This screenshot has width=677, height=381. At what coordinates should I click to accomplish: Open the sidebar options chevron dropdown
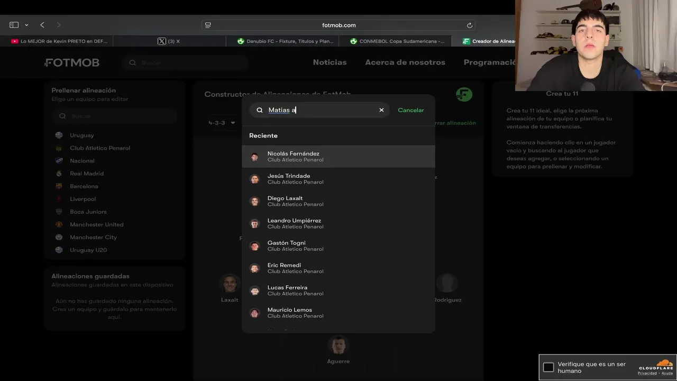point(26,25)
